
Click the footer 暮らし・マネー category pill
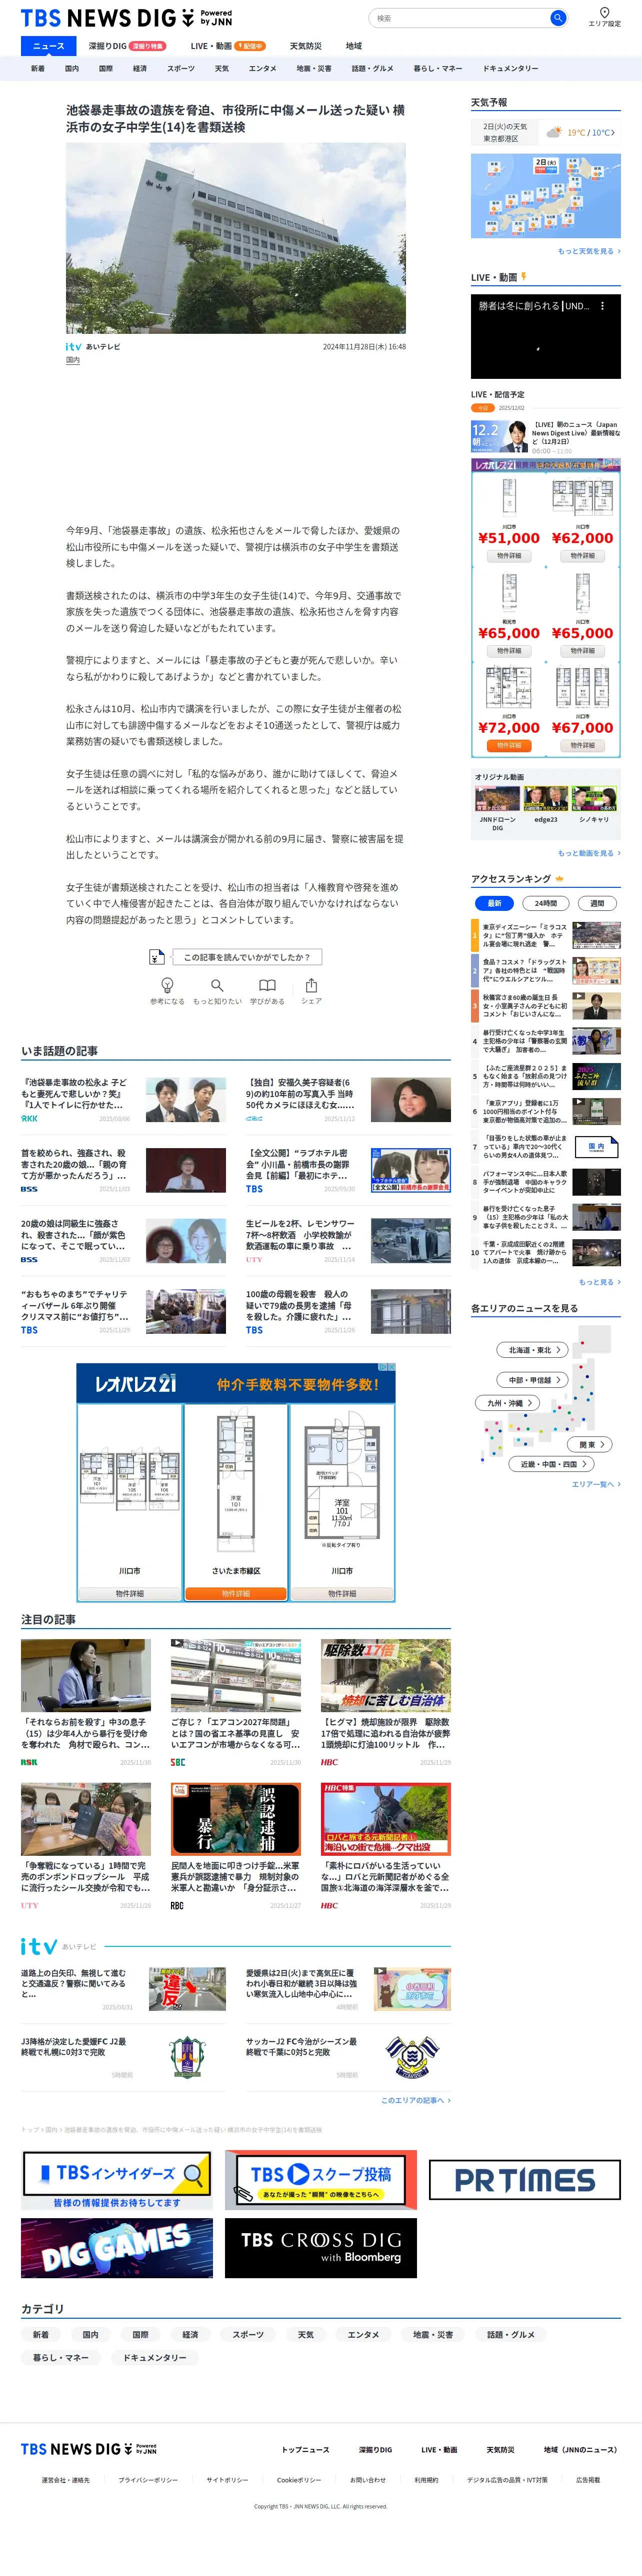click(61, 2358)
